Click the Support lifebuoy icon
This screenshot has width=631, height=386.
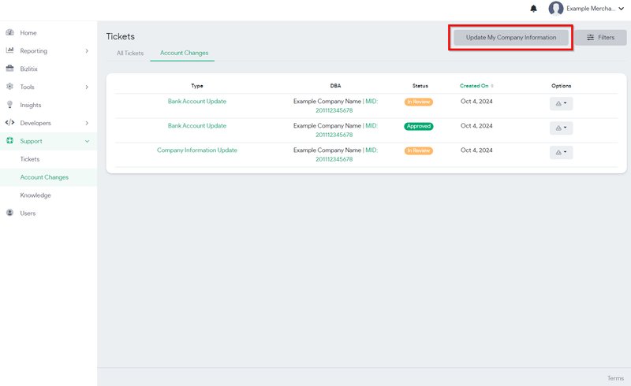[x=10, y=141]
